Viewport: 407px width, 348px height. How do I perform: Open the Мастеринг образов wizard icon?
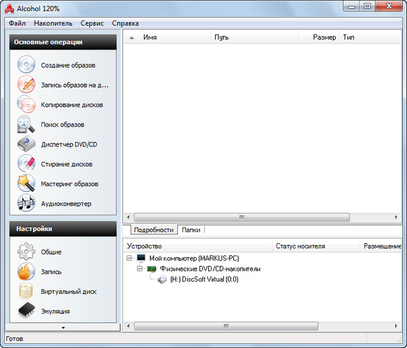26,183
